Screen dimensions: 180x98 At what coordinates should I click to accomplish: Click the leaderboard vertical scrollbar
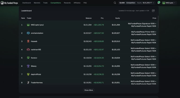pyautogui.click(x=158, y=22)
